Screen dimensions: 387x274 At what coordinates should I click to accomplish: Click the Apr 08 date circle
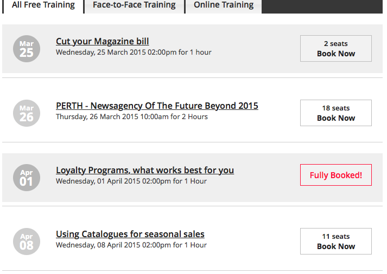(26, 242)
